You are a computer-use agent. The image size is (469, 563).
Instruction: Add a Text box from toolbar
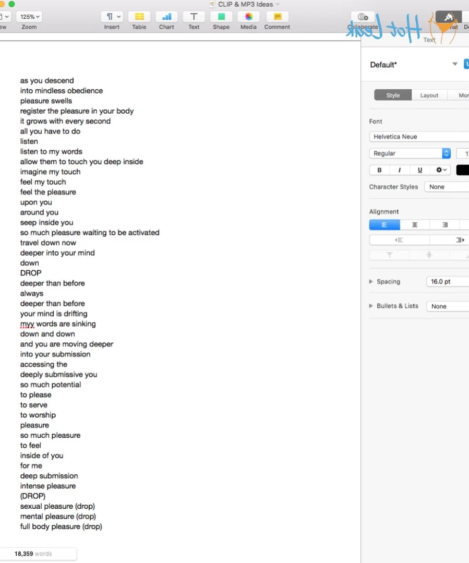(x=194, y=17)
